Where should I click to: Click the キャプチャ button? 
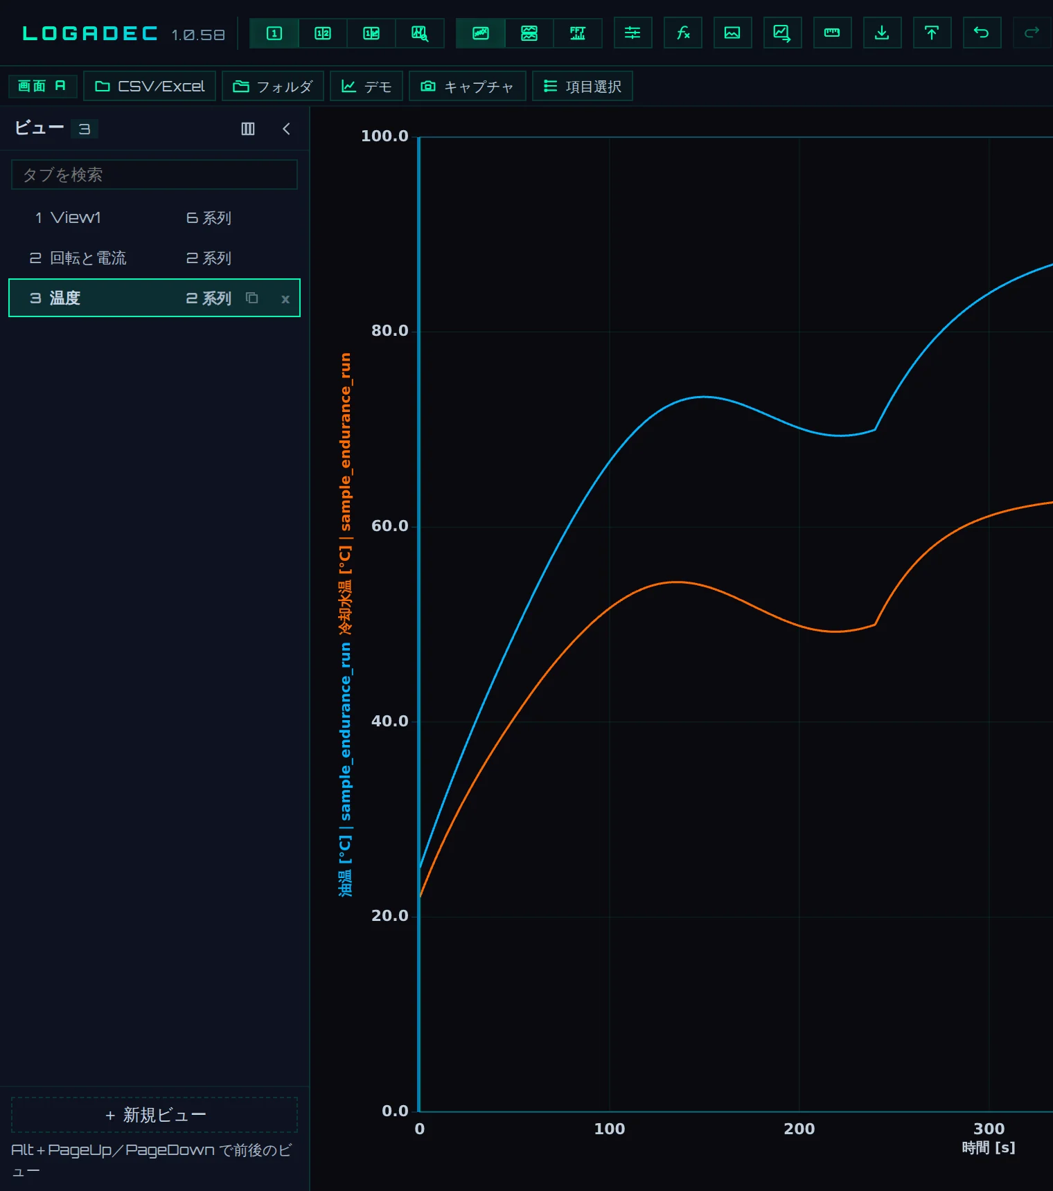pyautogui.click(x=468, y=86)
